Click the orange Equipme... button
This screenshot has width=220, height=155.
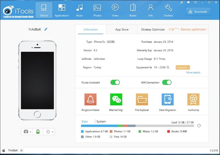tap(183, 67)
